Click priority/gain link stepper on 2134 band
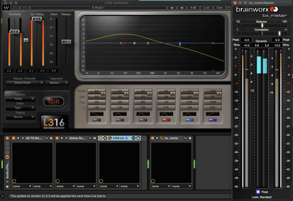The image size is (293, 201). coord(196,94)
